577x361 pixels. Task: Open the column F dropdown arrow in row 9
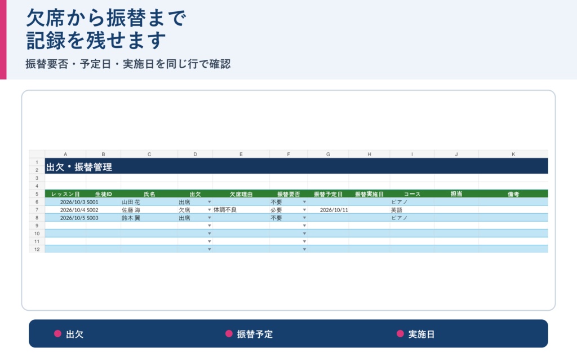click(x=304, y=226)
